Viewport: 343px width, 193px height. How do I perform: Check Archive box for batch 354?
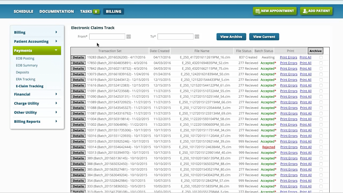[321, 181]
